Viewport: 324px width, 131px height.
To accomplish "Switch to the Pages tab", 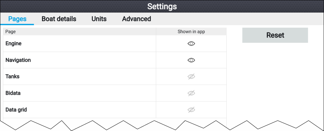I will (x=17, y=19).
